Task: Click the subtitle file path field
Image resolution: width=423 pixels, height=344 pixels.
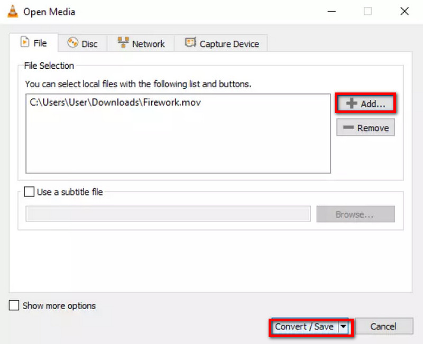Action: (168, 214)
